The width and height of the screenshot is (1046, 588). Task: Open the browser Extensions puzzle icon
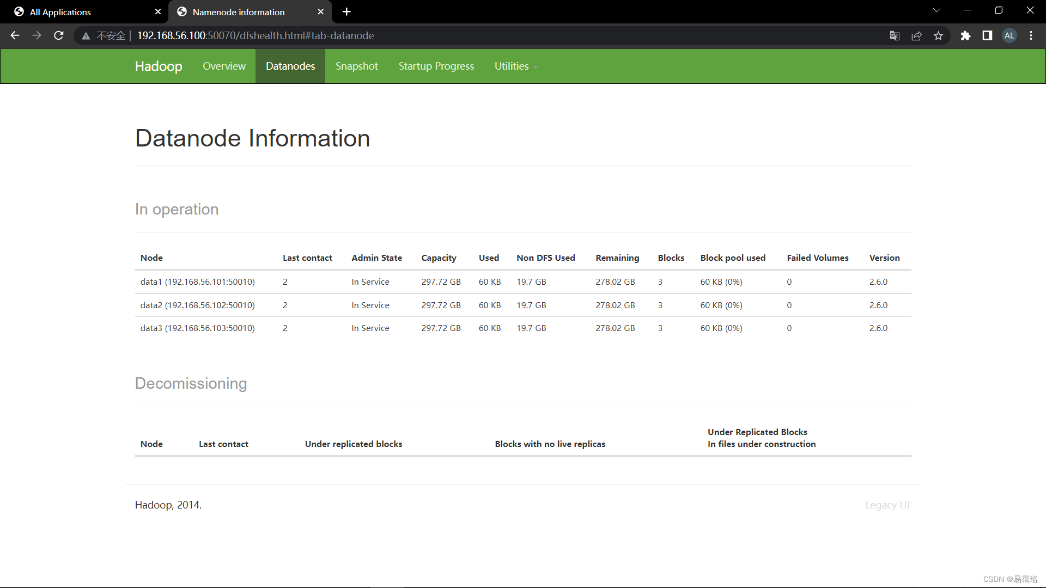965,35
